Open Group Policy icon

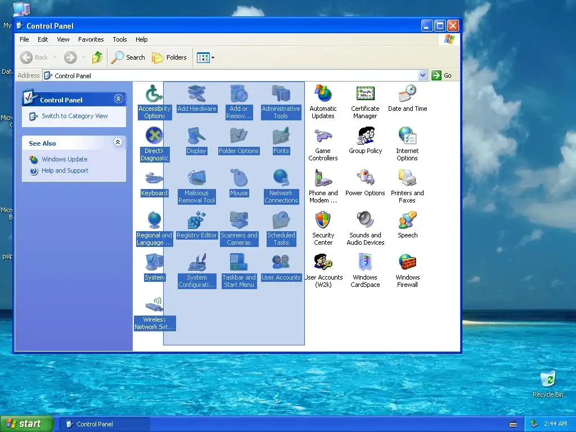tap(366, 136)
